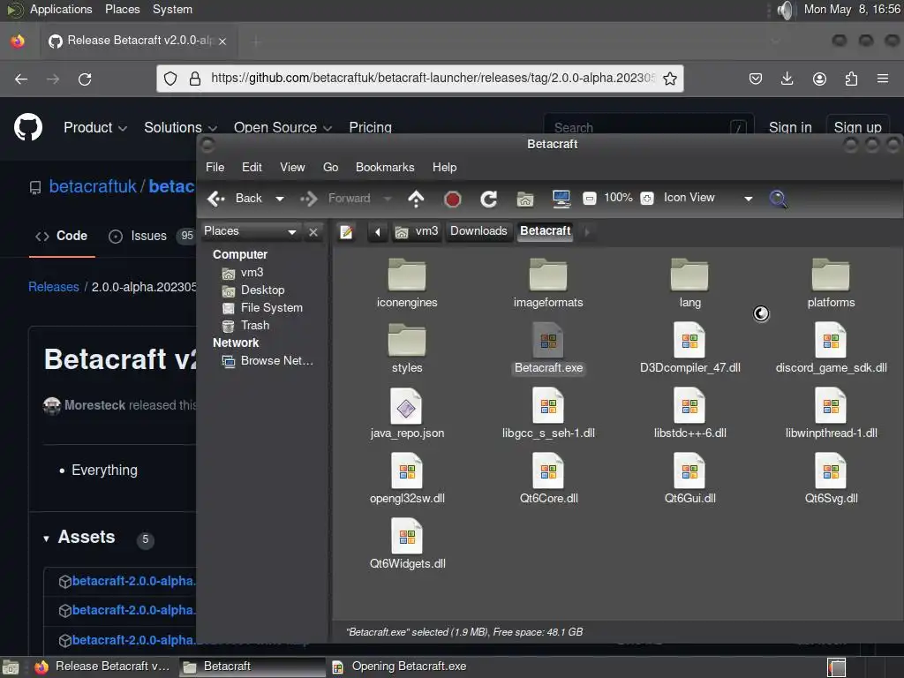
Task: Select the java_repo.json file
Action: (407, 413)
